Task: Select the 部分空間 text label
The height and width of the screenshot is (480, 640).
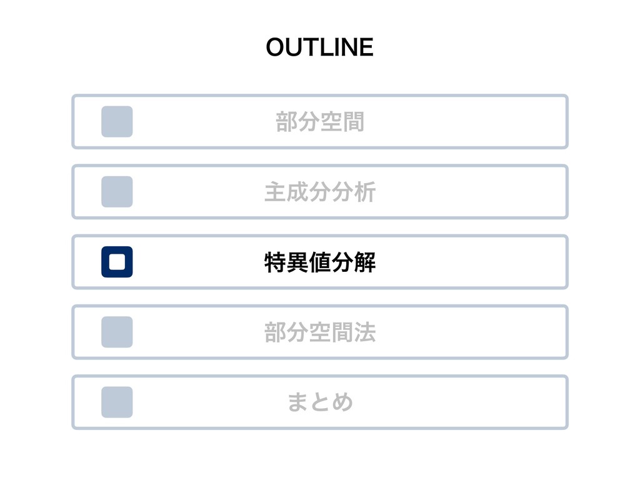Action: pos(320,122)
